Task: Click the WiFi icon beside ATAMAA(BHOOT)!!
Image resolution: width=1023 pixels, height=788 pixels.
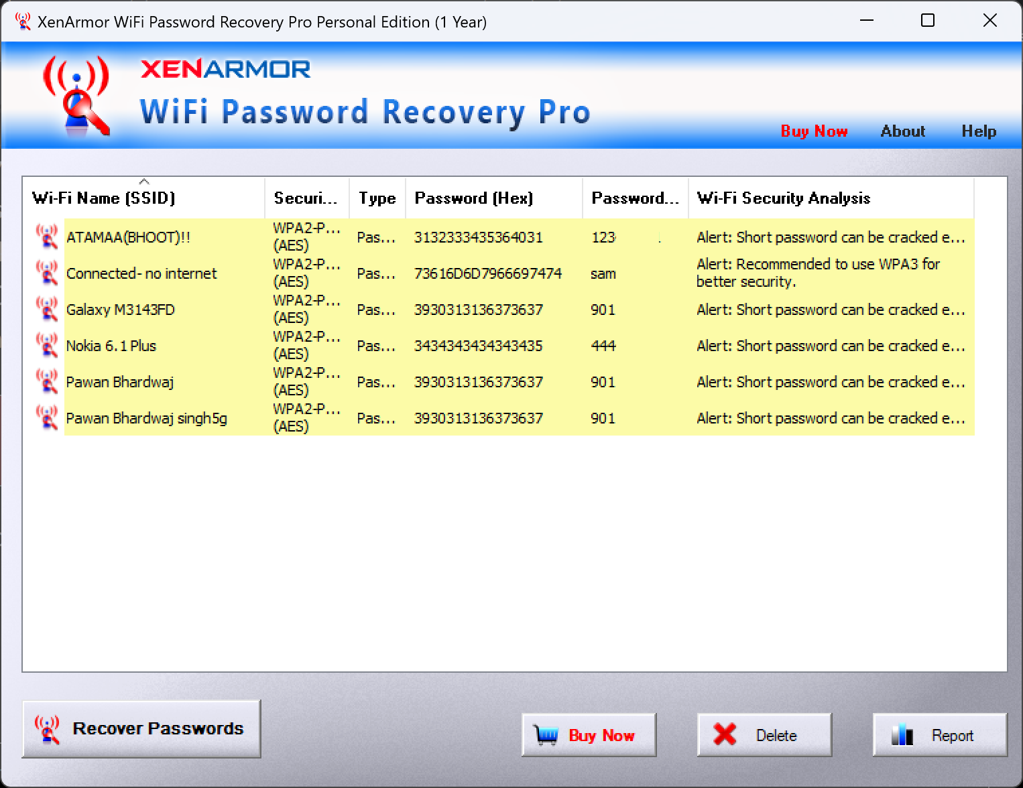Action: pos(47,237)
